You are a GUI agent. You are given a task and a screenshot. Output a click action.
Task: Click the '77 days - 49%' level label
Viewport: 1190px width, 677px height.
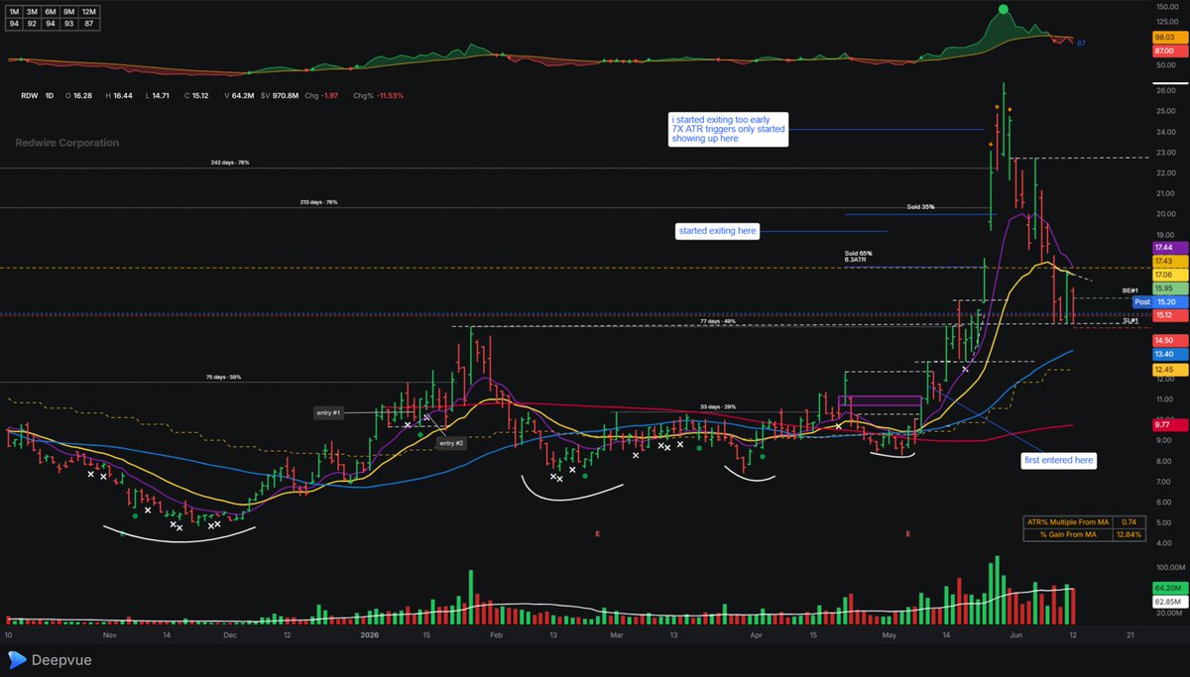[x=717, y=321]
